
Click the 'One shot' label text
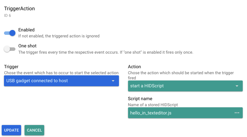[x=27, y=46]
